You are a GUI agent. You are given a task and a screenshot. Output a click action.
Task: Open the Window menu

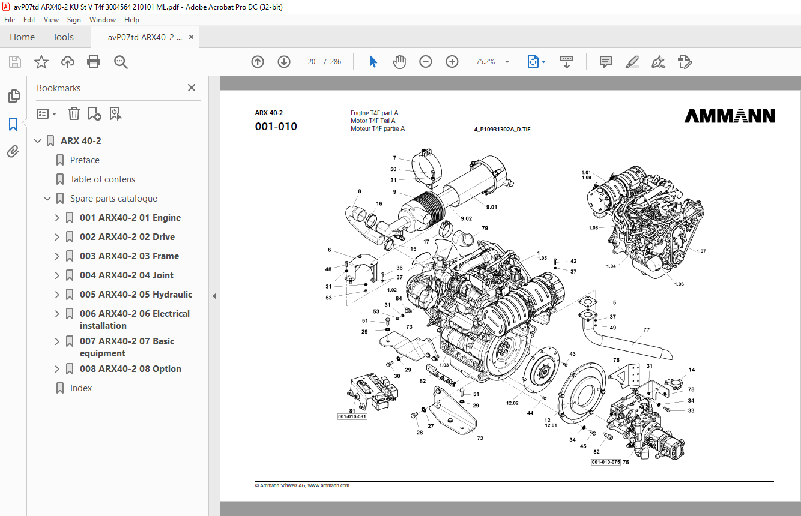[103, 20]
